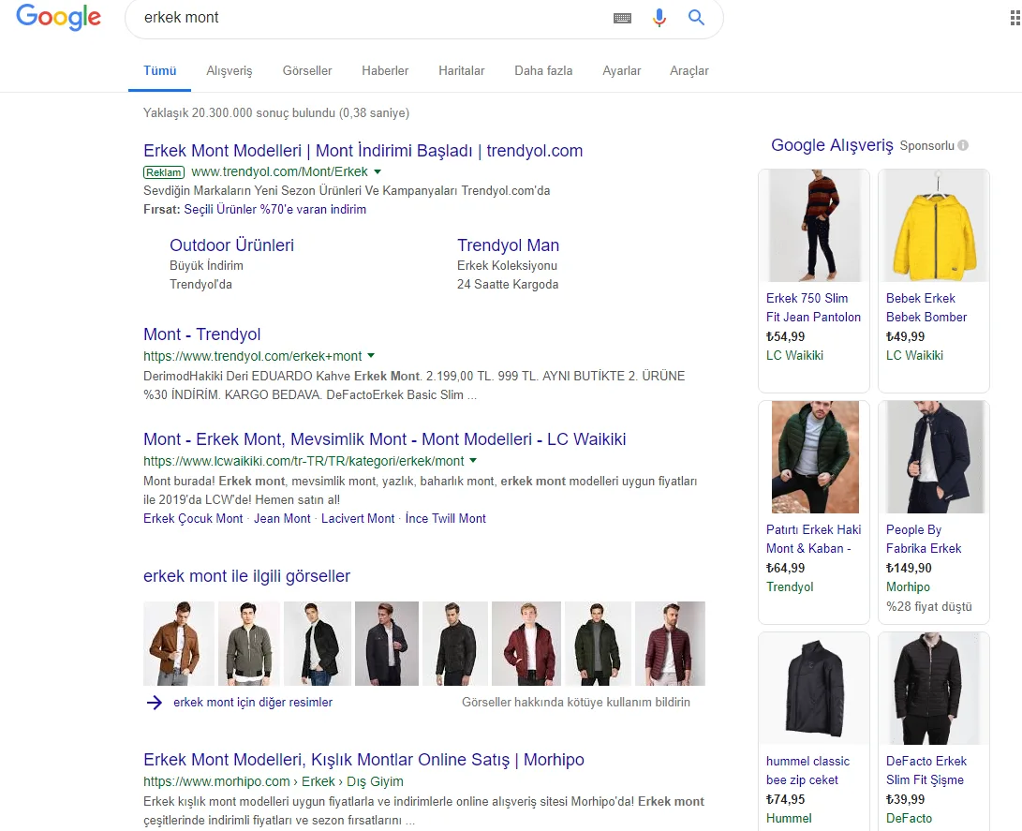Click the green puffer jacket product image
The image size is (1022, 831).
coord(814,457)
